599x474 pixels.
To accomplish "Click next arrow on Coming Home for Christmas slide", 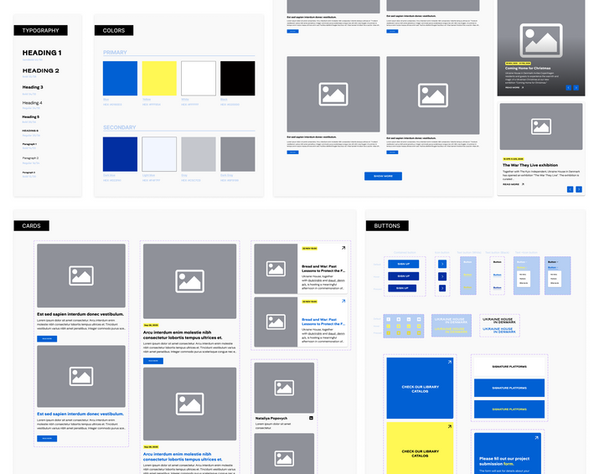I will point(576,88).
